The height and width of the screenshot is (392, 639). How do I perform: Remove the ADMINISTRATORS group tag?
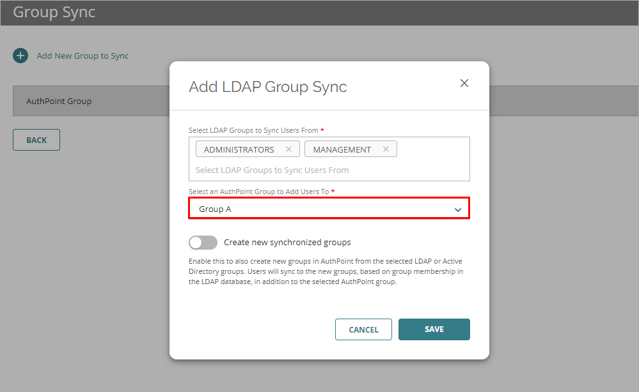289,148
